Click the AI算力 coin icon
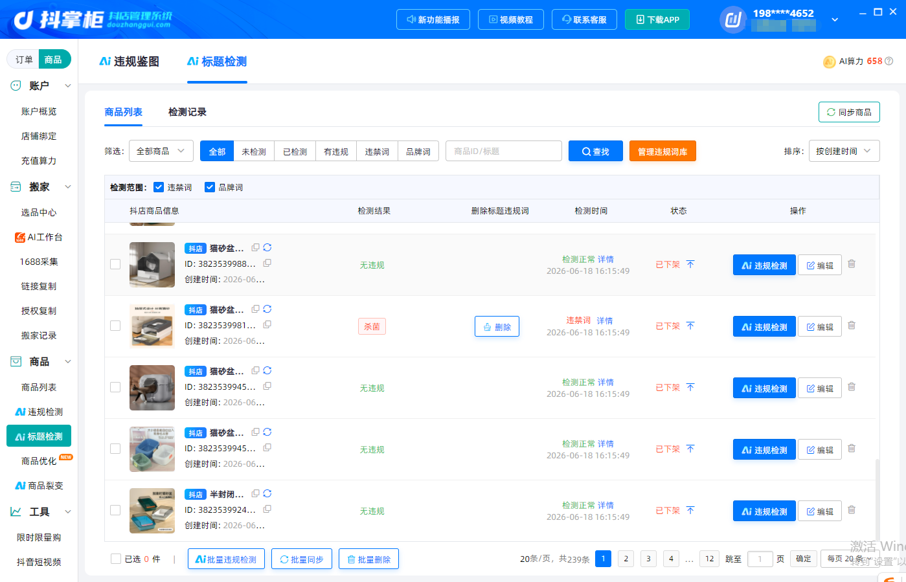 pyautogui.click(x=829, y=62)
